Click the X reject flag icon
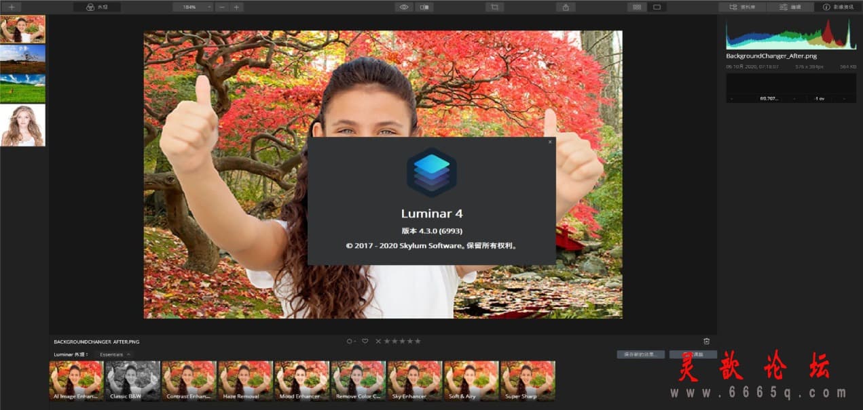The image size is (863, 410). click(378, 341)
